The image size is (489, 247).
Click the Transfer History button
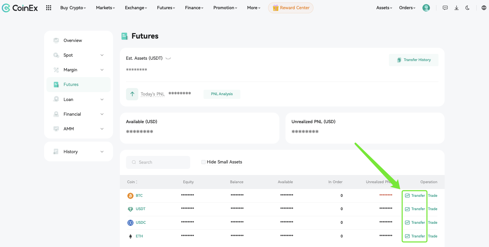click(x=414, y=60)
